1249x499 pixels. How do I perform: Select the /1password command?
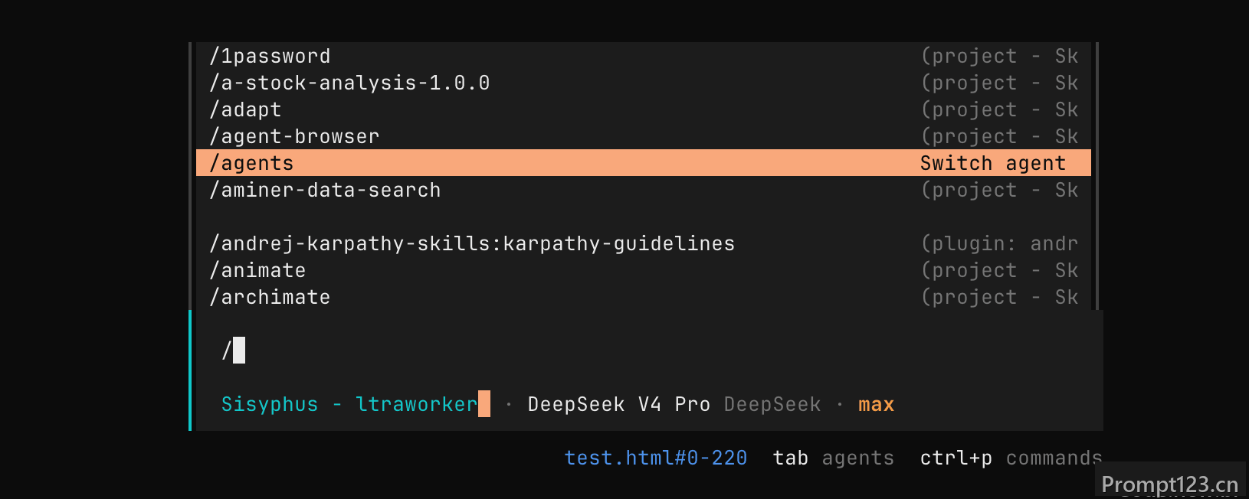pos(644,56)
